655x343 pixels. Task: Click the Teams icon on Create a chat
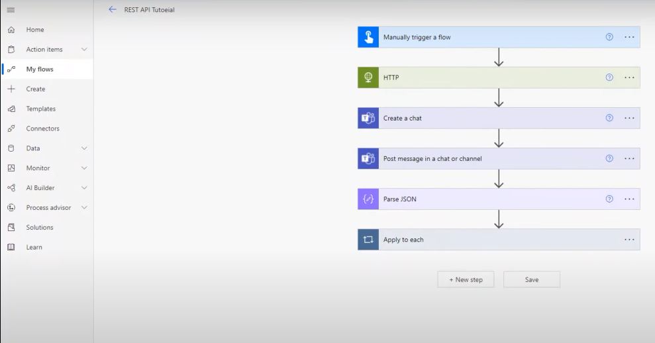click(368, 118)
